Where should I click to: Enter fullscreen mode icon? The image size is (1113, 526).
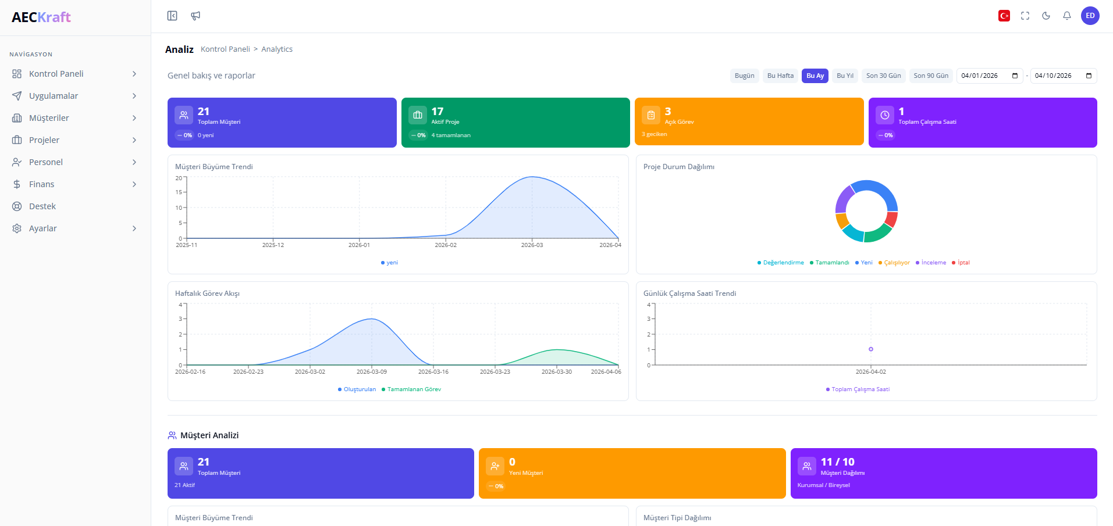1025,16
